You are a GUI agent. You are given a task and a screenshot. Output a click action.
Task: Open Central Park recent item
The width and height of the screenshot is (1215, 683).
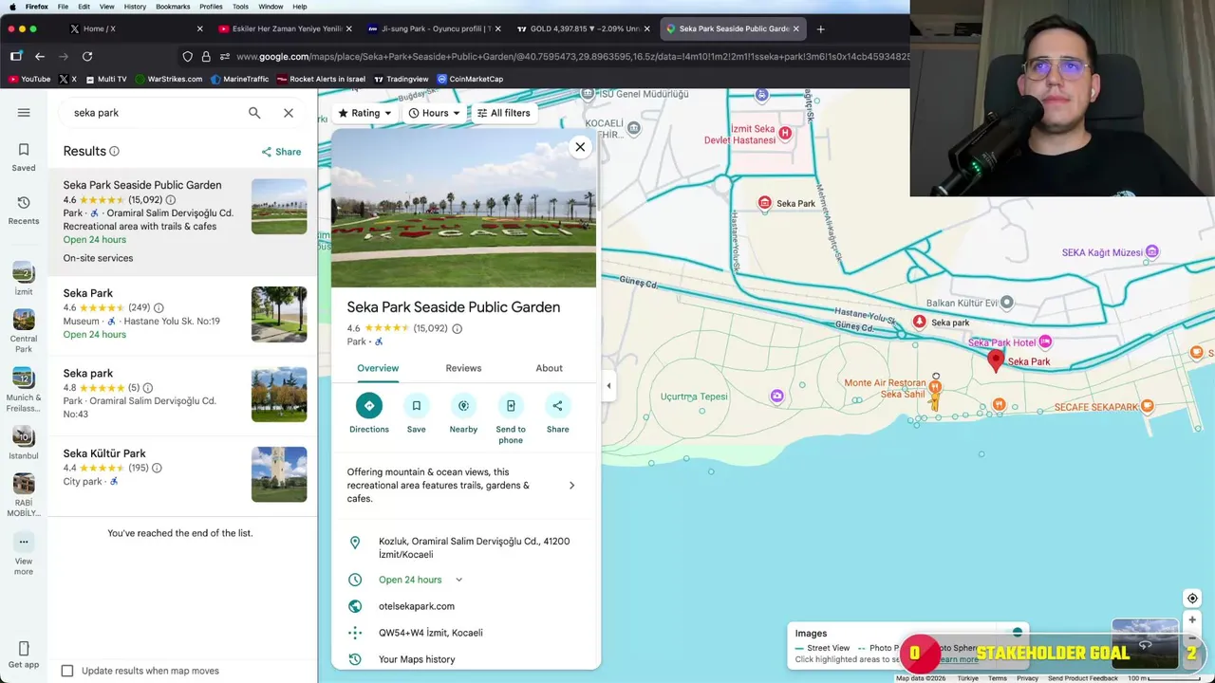pyautogui.click(x=24, y=331)
